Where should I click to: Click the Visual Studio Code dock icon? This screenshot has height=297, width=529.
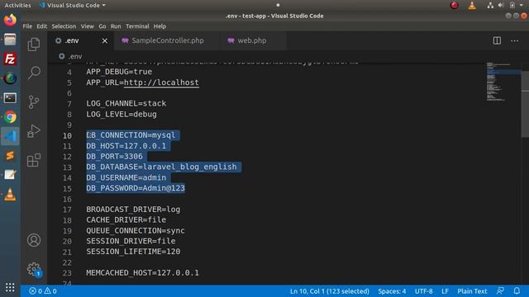tap(10, 136)
